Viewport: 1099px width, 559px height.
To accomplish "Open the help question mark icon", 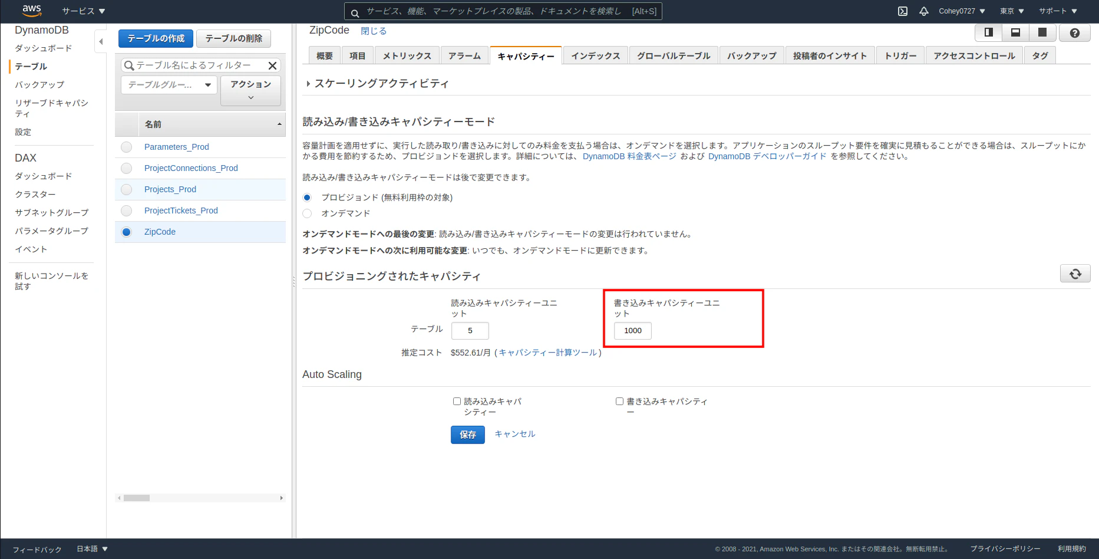I will (1075, 33).
